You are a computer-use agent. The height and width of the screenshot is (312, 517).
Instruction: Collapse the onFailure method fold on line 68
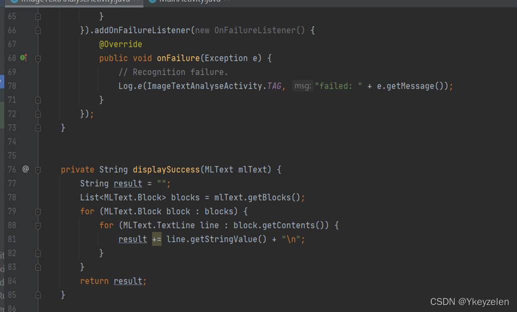(x=38, y=58)
